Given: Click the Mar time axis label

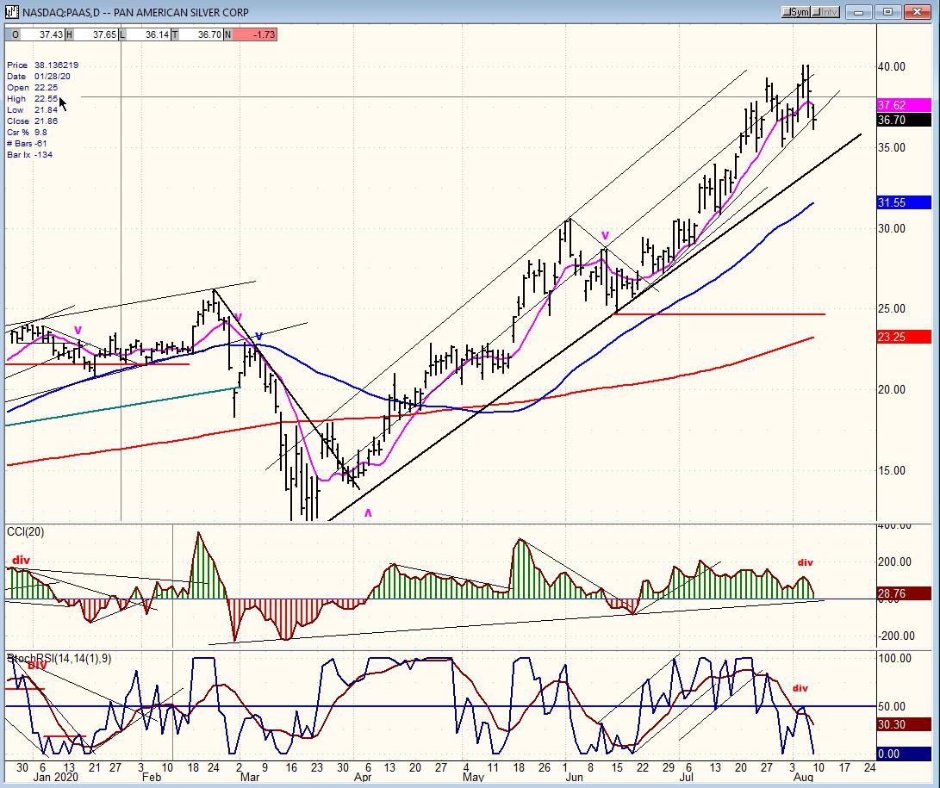Looking at the screenshot, I should pyautogui.click(x=250, y=777).
